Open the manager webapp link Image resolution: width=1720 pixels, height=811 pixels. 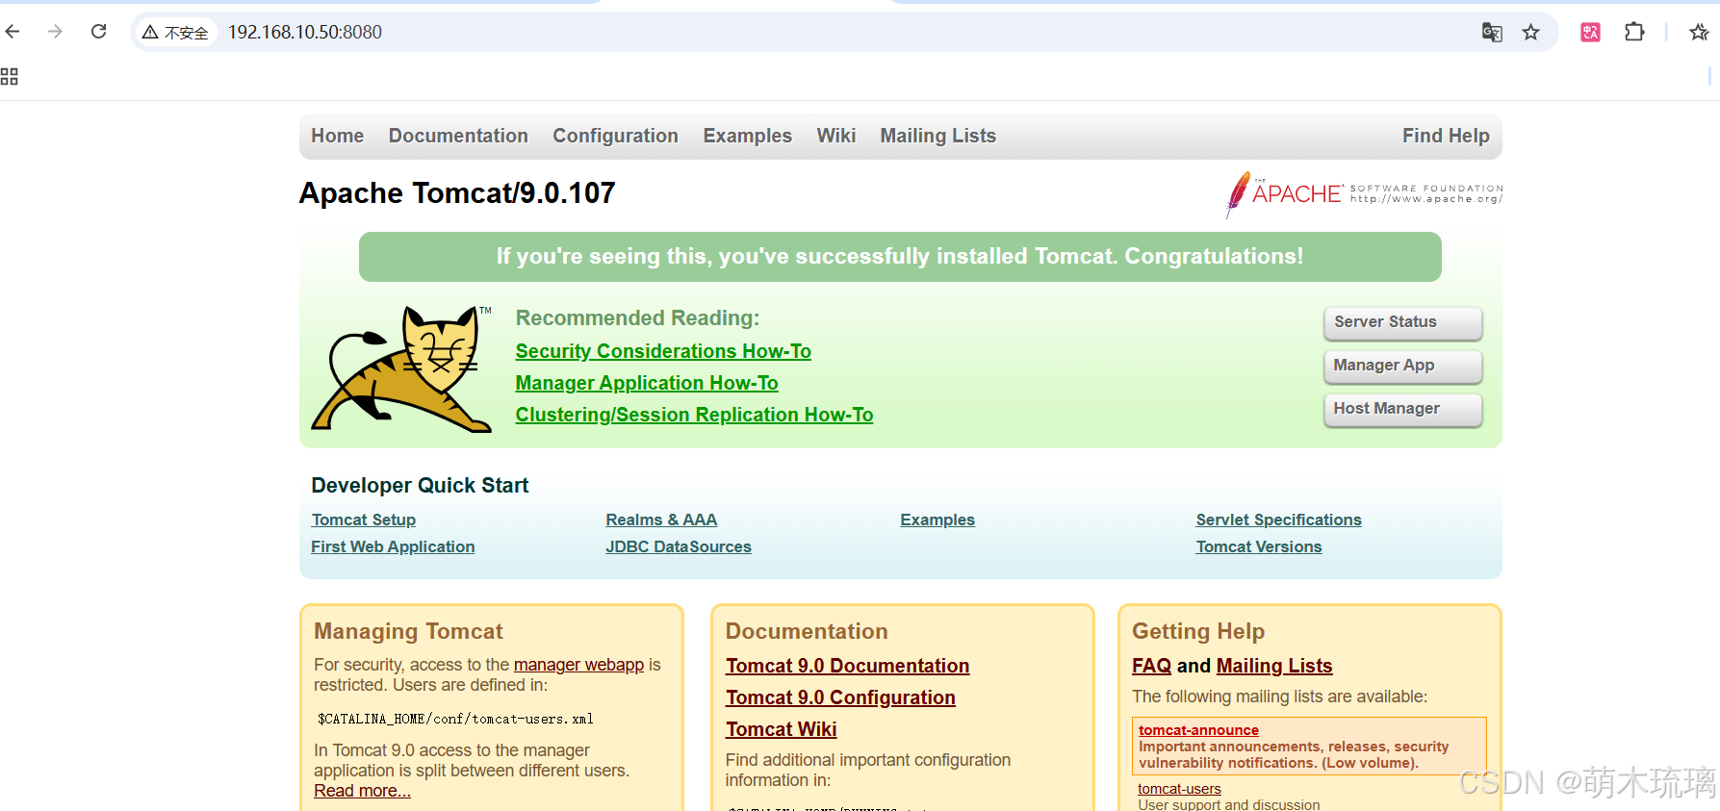pos(578,665)
